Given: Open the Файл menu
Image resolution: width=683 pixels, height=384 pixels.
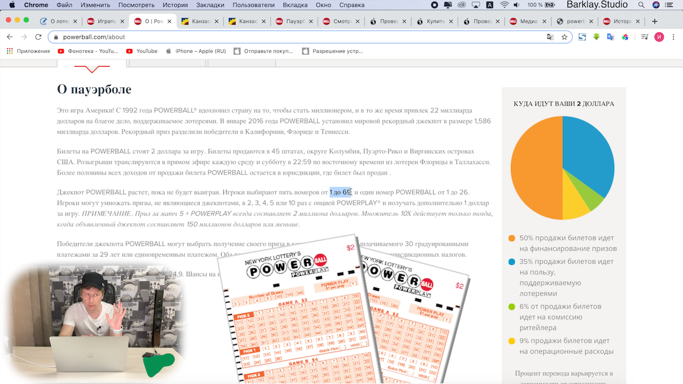Looking at the screenshot, I should [x=64, y=5].
